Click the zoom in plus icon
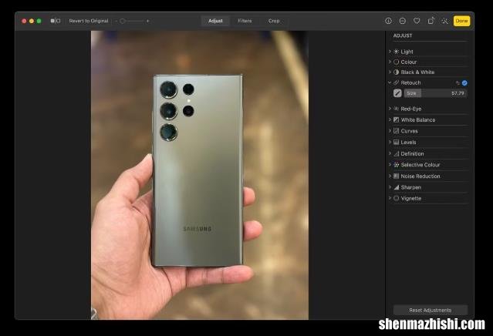493x336 pixels. click(x=147, y=21)
